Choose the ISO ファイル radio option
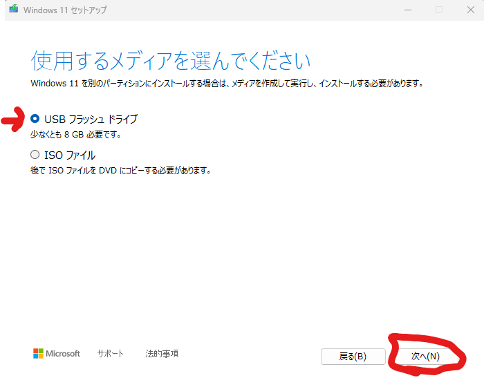 point(35,154)
